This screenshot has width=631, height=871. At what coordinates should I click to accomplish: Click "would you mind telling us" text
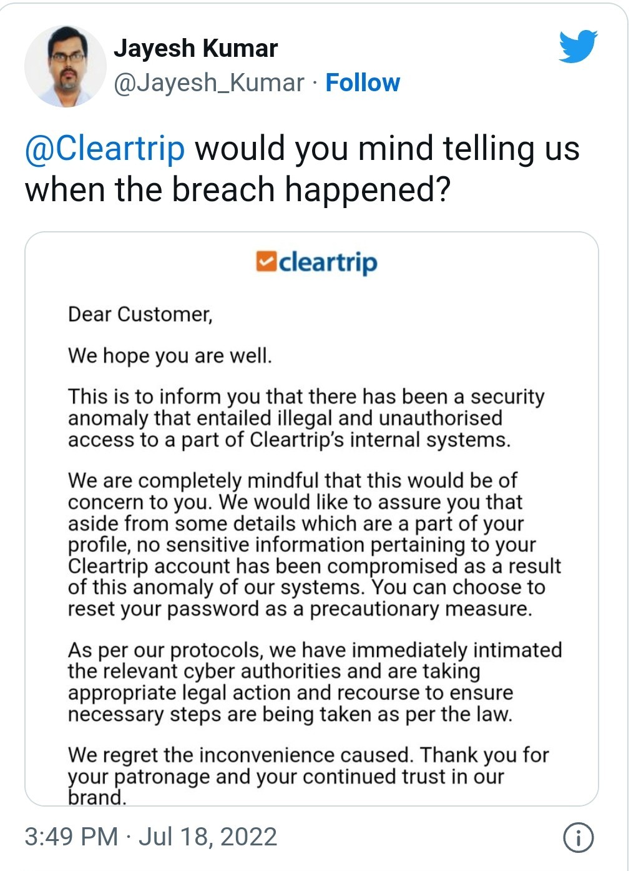[x=387, y=149]
